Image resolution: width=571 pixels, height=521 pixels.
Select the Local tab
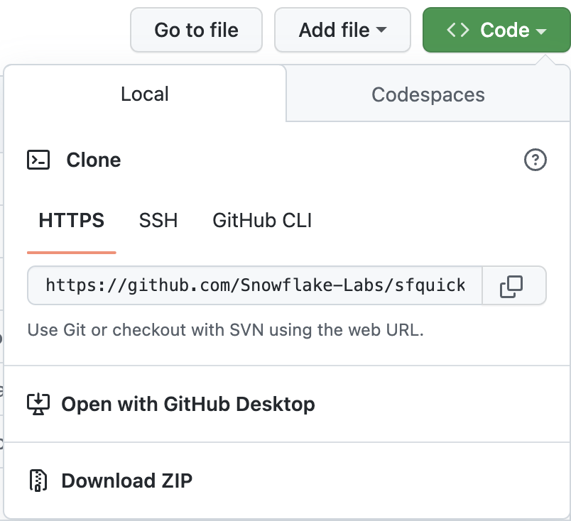tap(144, 94)
